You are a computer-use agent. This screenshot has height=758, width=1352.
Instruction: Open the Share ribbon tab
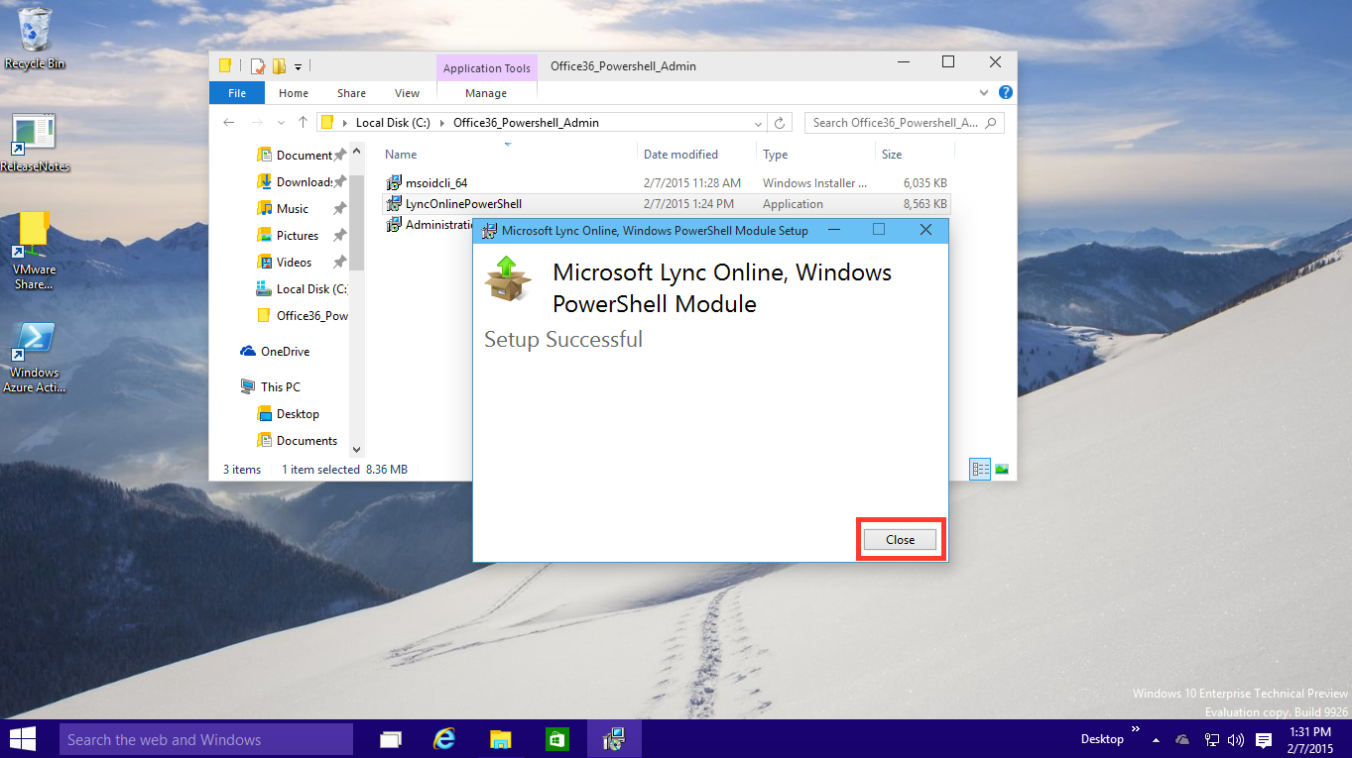pos(351,93)
